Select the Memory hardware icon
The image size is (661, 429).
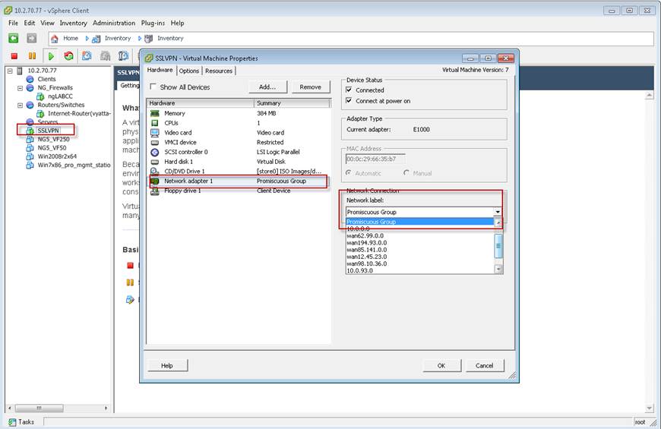[x=155, y=113]
